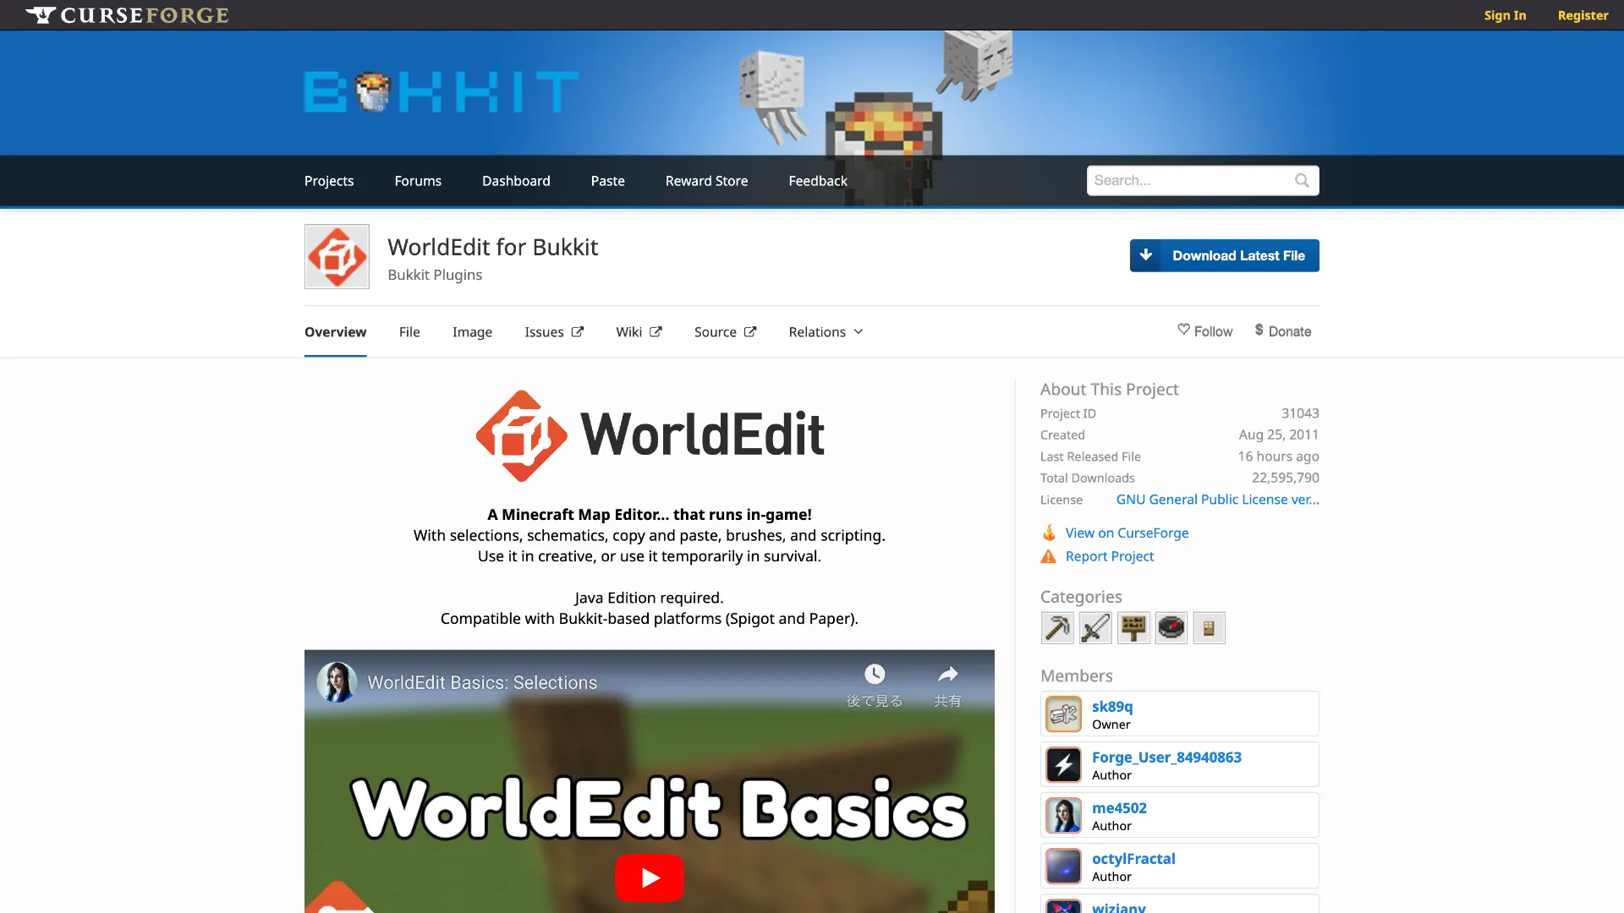1624x913 pixels.
Task: Click the video Share arrow icon
Action: (x=947, y=674)
